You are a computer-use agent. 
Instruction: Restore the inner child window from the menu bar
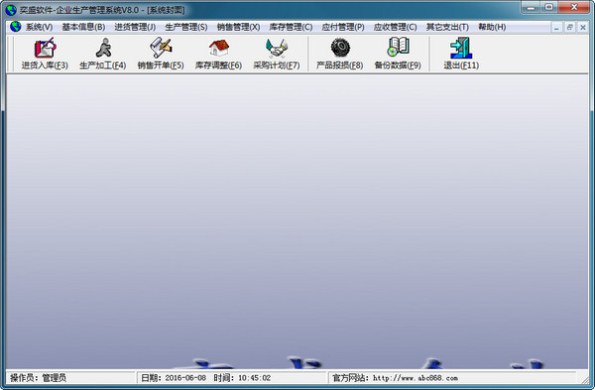[x=569, y=28]
